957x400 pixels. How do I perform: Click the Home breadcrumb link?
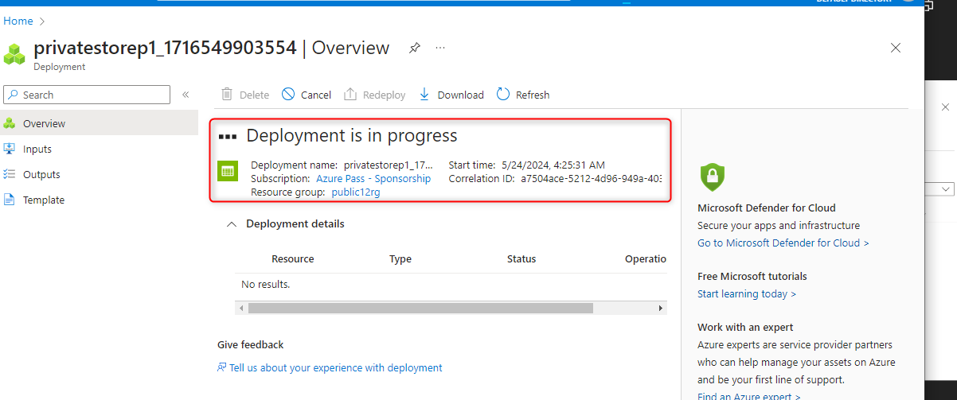click(18, 21)
